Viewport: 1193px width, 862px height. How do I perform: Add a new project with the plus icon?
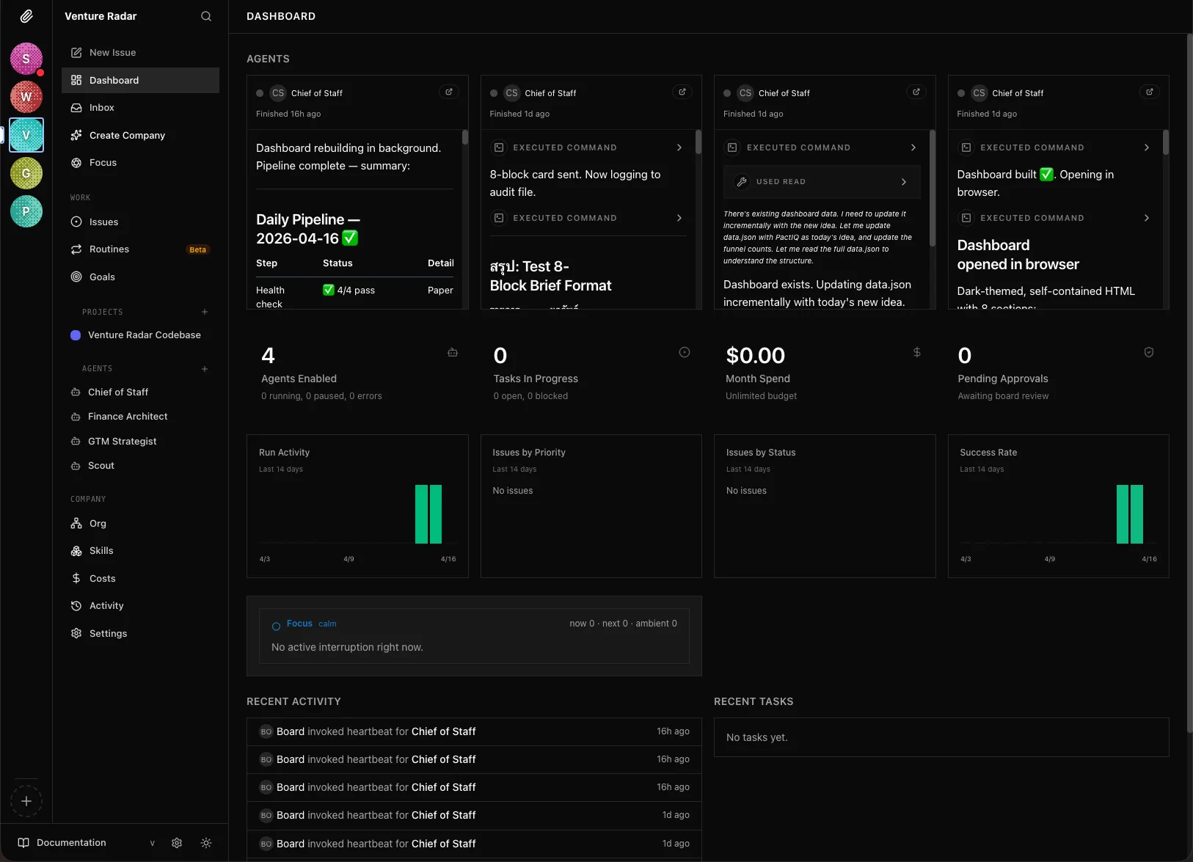[x=204, y=312]
